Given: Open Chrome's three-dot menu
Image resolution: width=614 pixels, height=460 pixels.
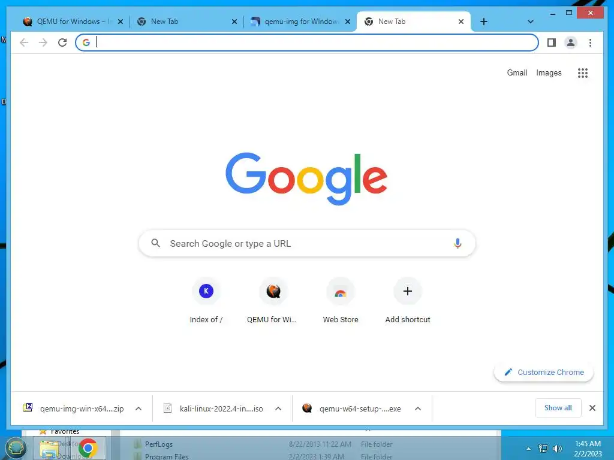Looking at the screenshot, I should (590, 43).
